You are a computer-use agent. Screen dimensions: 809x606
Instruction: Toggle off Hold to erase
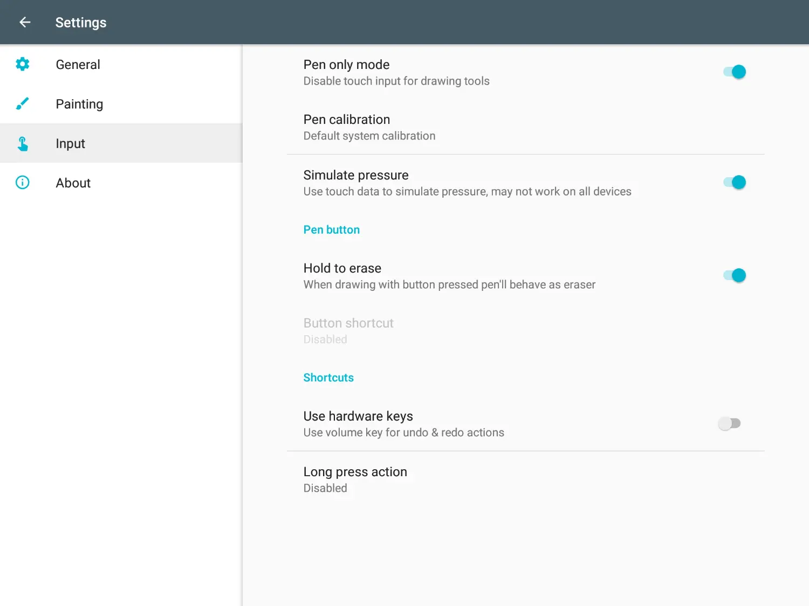click(x=735, y=275)
